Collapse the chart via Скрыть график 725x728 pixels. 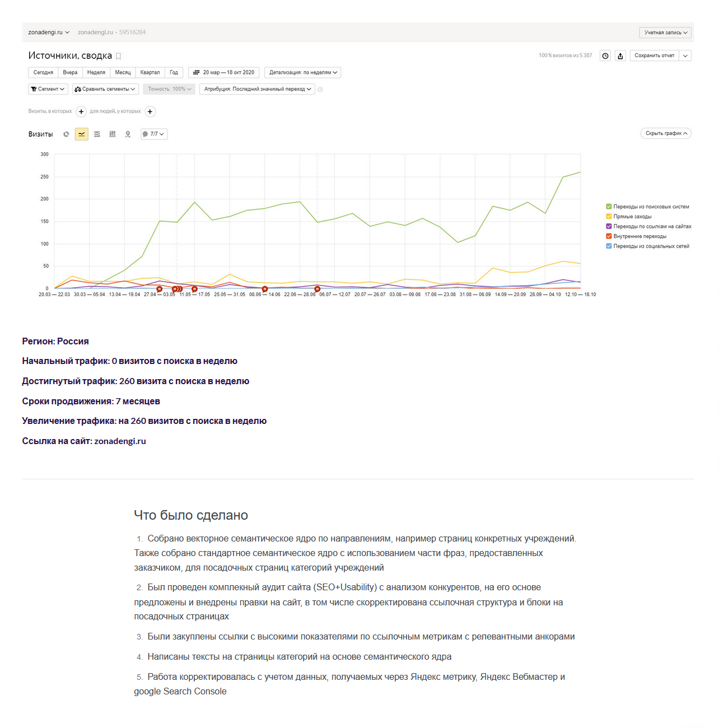point(665,133)
